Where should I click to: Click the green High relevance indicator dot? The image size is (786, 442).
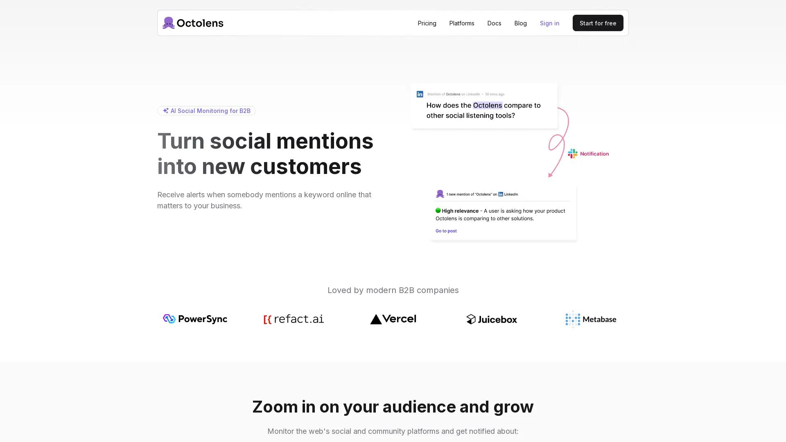click(x=438, y=211)
